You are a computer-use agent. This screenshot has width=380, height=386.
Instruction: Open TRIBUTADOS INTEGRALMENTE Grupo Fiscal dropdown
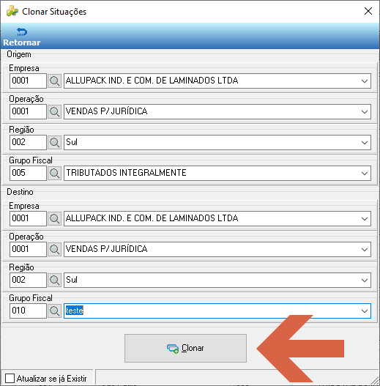365,173
